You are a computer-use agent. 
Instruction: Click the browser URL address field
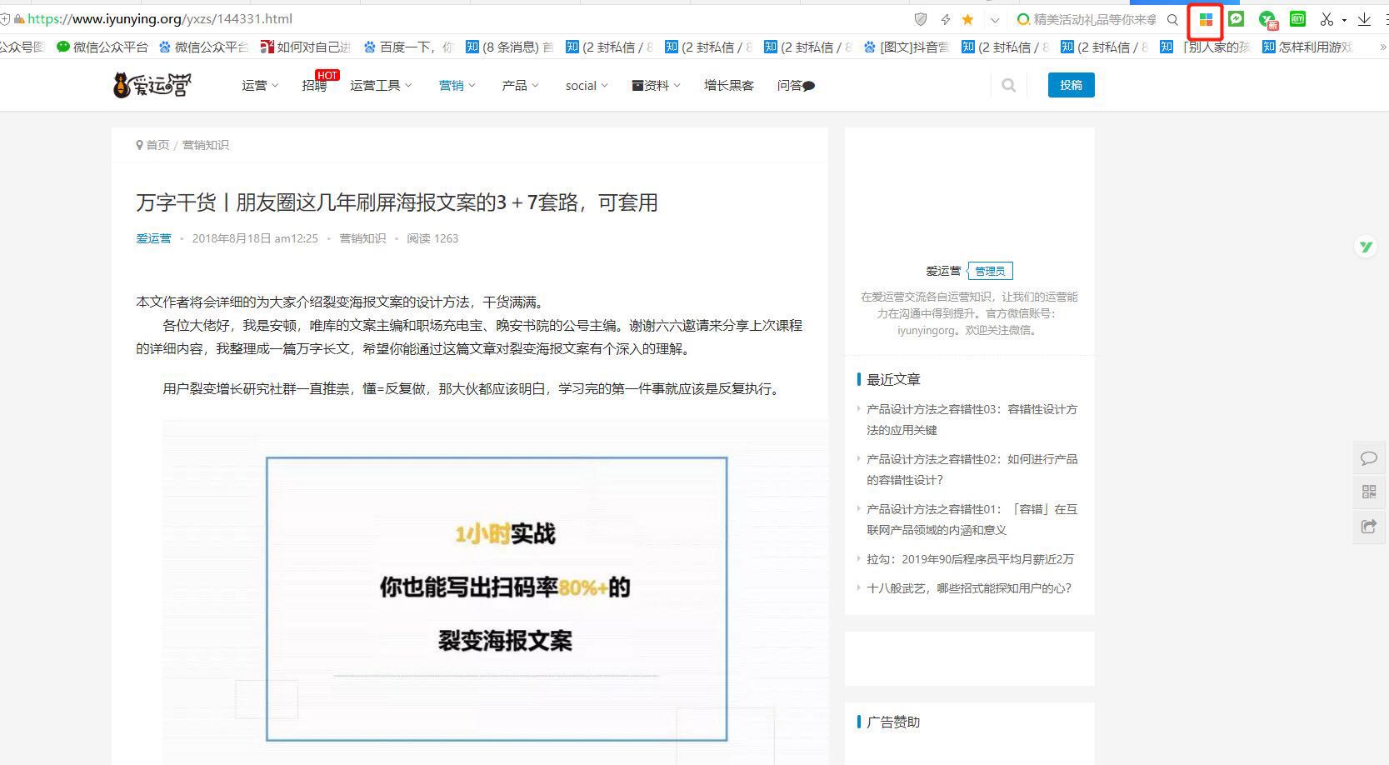coord(500,18)
